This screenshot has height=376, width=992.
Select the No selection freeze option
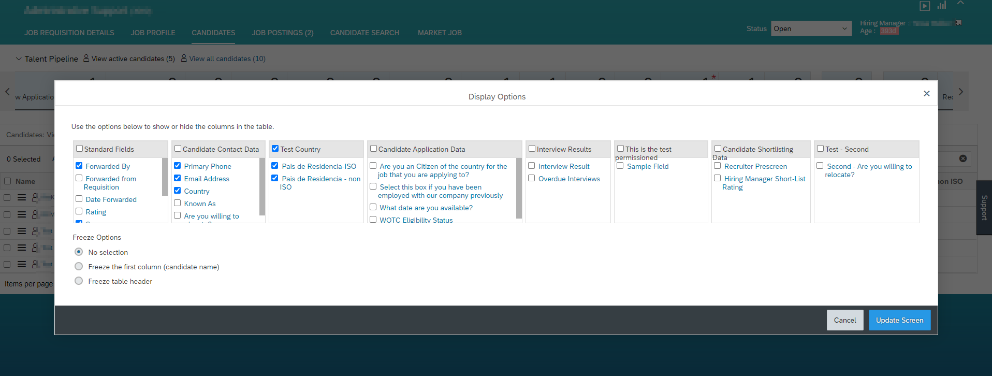coord(79,252)
